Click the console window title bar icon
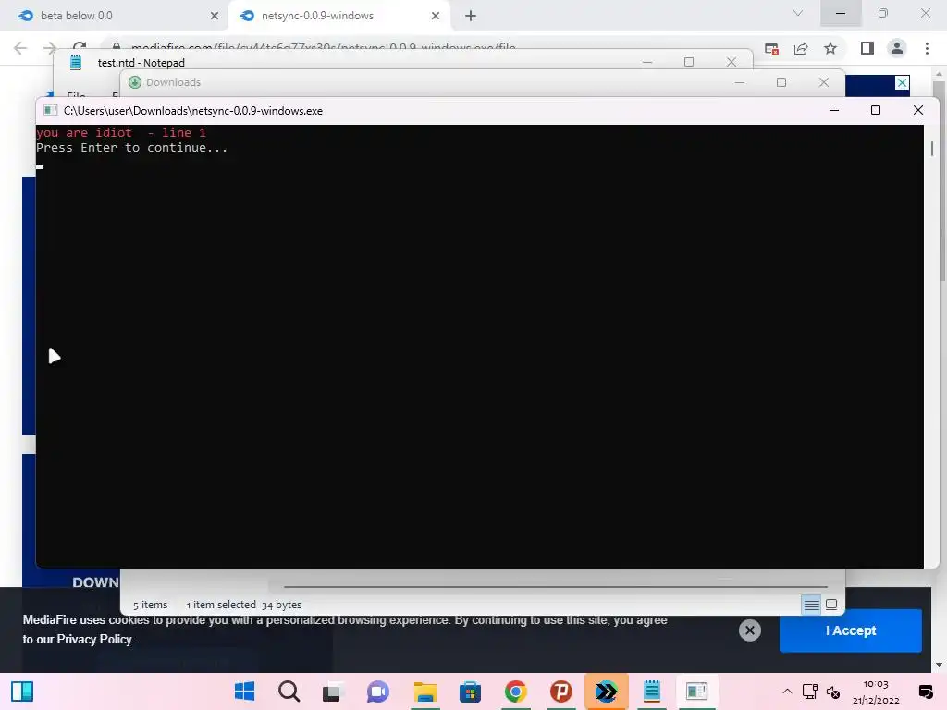 [51, 111]
